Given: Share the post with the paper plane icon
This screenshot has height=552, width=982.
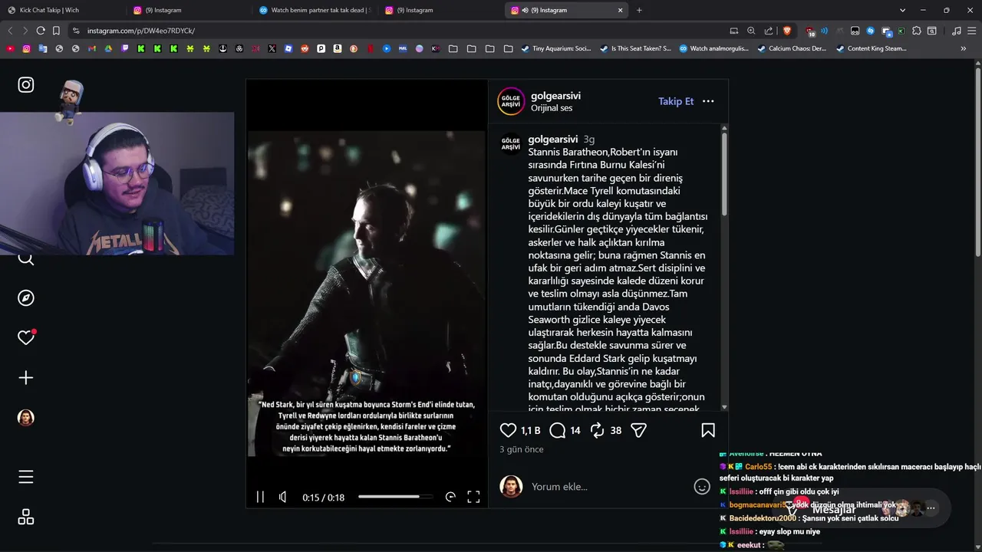Looking at the screenshot, I should tap(638, 430).
